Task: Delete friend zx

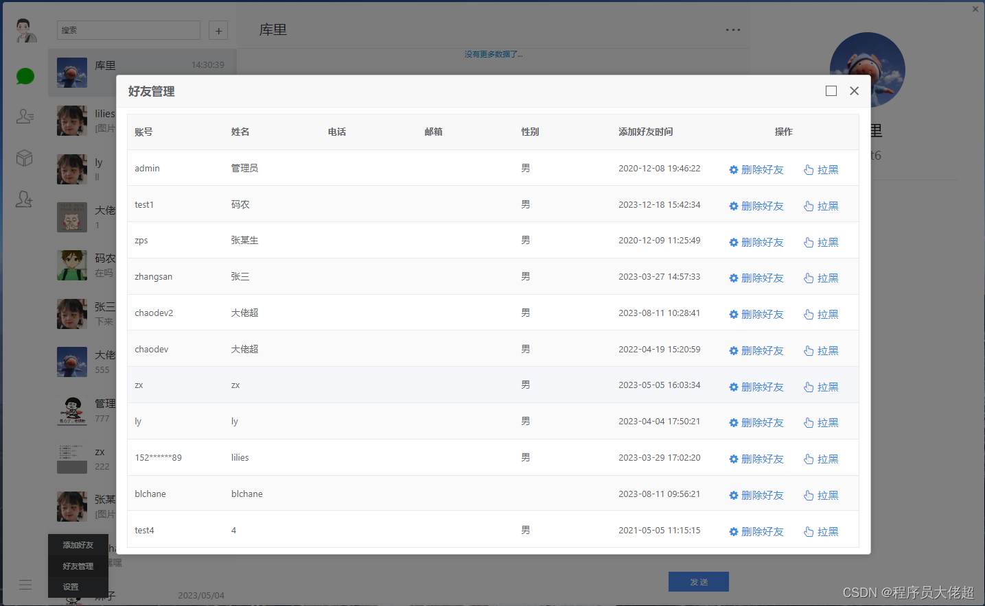Action: click(x=756, y=387)
